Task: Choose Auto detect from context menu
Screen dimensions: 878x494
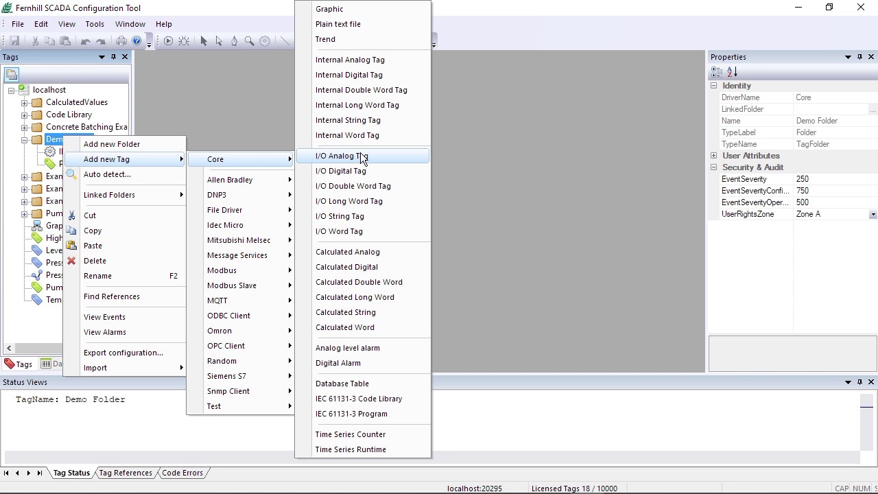Action: pos(124,174)
